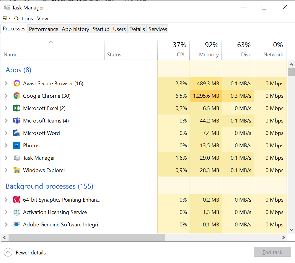Select the Windows Explorer row name

(44, 170)
